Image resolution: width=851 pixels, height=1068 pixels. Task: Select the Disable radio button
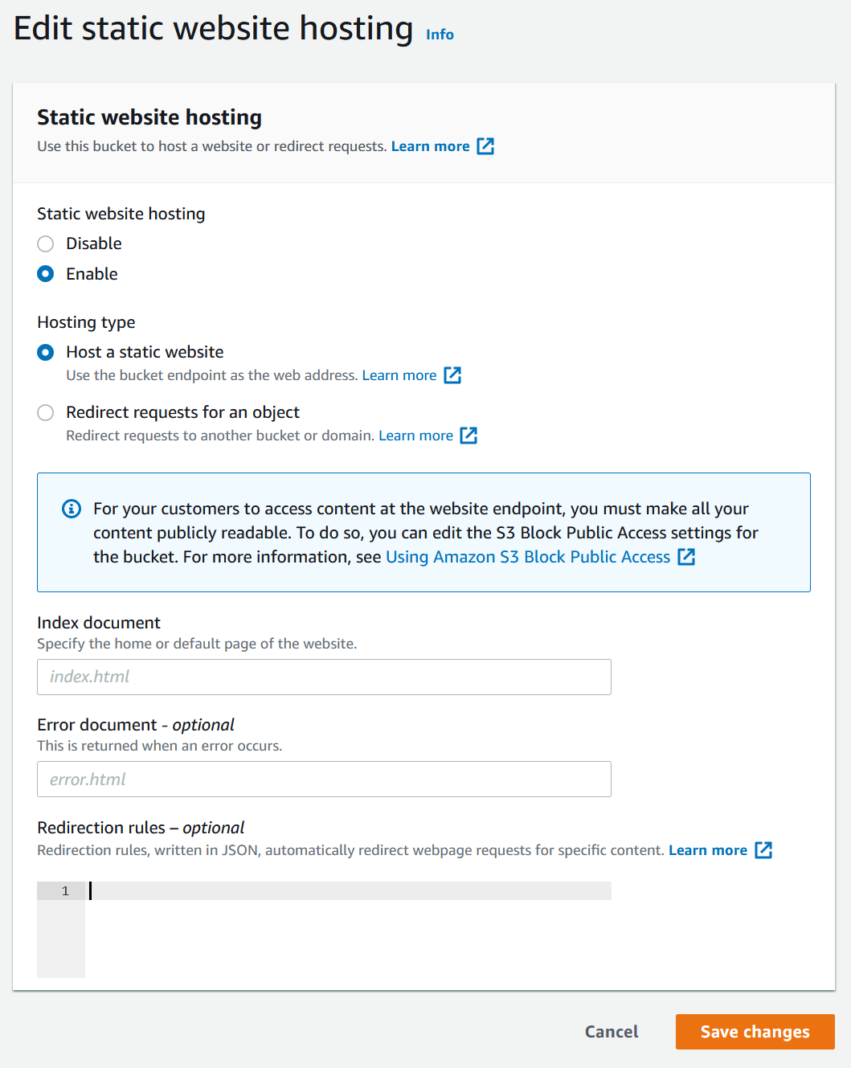[46, 243]
